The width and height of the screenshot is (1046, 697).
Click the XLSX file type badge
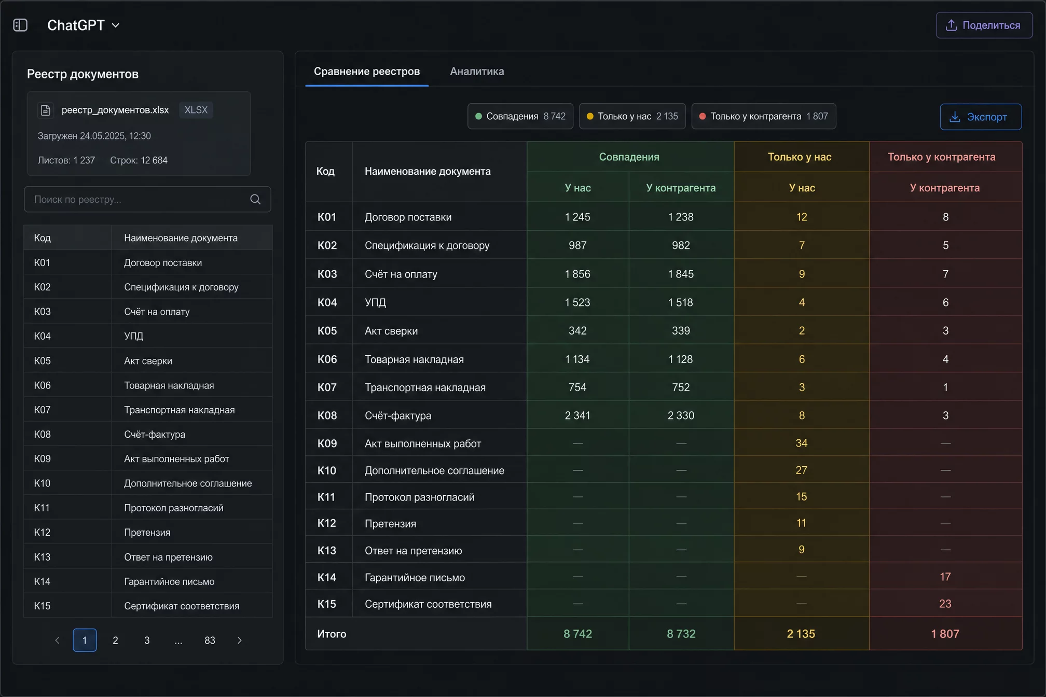coord(196,110)
